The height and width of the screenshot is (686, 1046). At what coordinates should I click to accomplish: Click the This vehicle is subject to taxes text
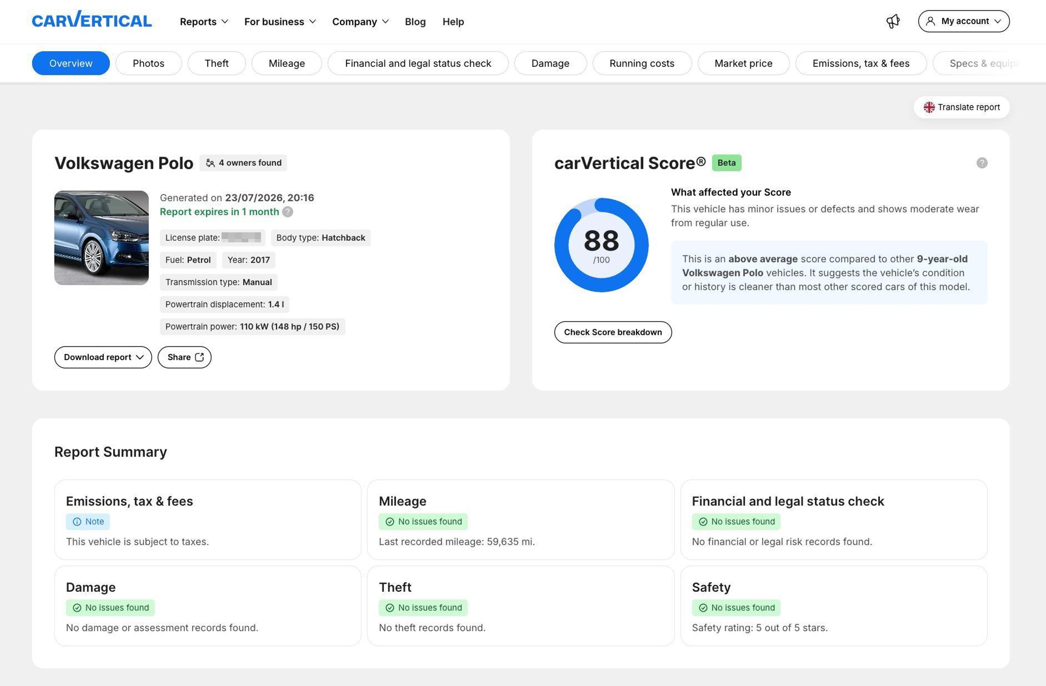click(x=137, y=541)
